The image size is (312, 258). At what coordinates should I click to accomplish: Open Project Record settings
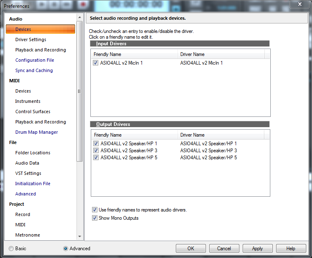point(23,214)
